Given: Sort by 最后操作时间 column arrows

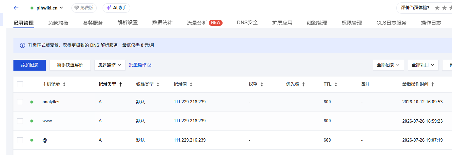Looking at the screenshot, I should point(432,84).
